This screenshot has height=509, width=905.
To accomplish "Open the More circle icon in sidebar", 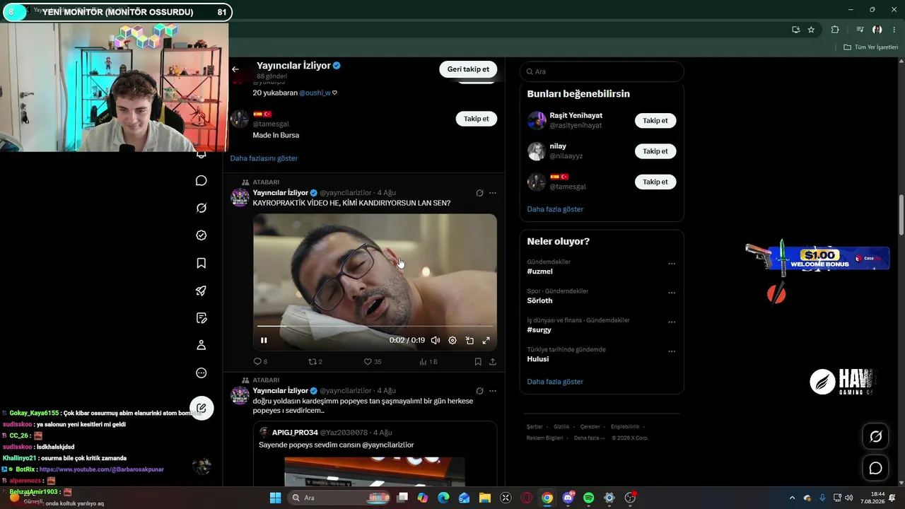I will pyautogui.click(x=202, y=373).
